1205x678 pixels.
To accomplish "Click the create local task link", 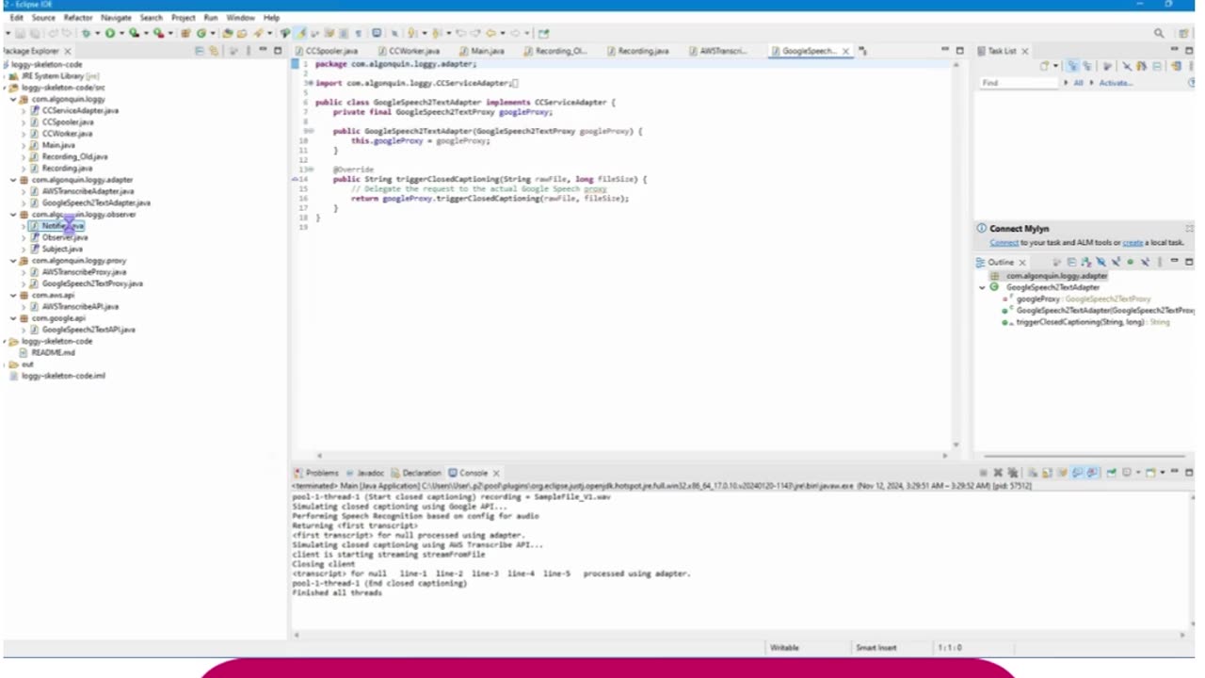I will [1133, 243].
